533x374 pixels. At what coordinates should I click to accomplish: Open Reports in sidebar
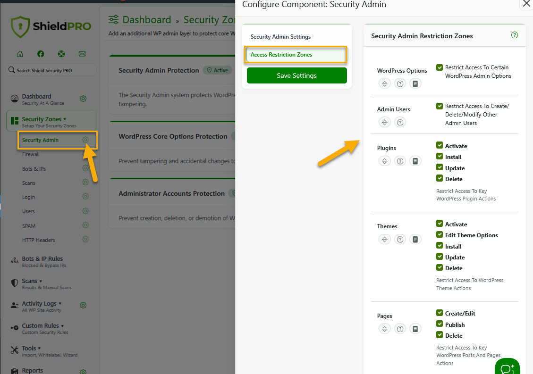(x=32, y=370)
